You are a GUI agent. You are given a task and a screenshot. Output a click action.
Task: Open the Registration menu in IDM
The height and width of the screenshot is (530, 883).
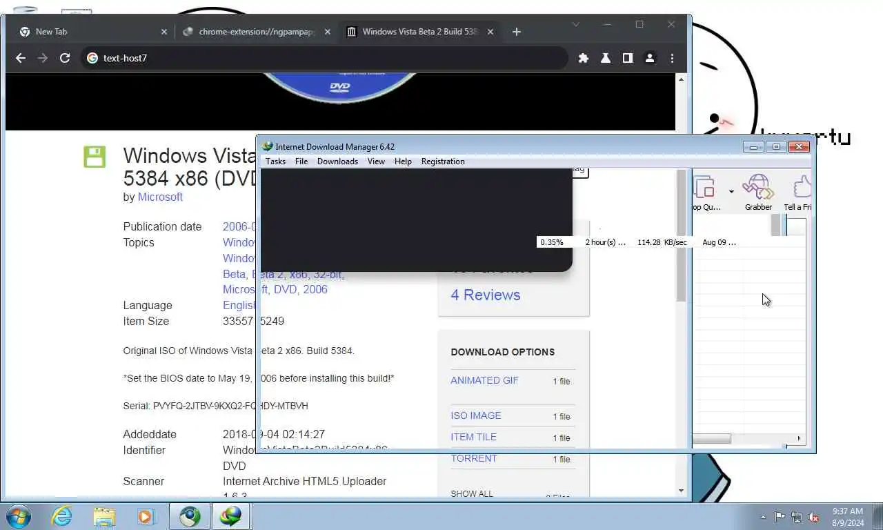pos(443,161)
